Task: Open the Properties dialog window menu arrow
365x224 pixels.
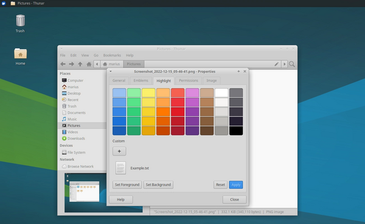Action: (111, 72)
